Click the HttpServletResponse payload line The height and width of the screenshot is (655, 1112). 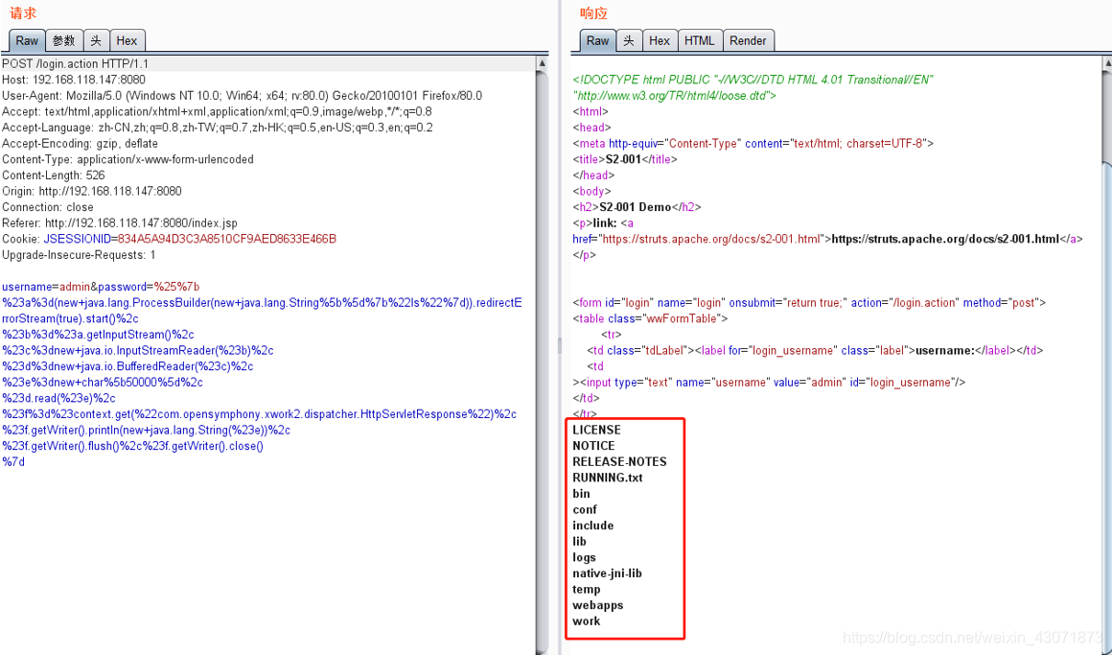click(259, 414)
